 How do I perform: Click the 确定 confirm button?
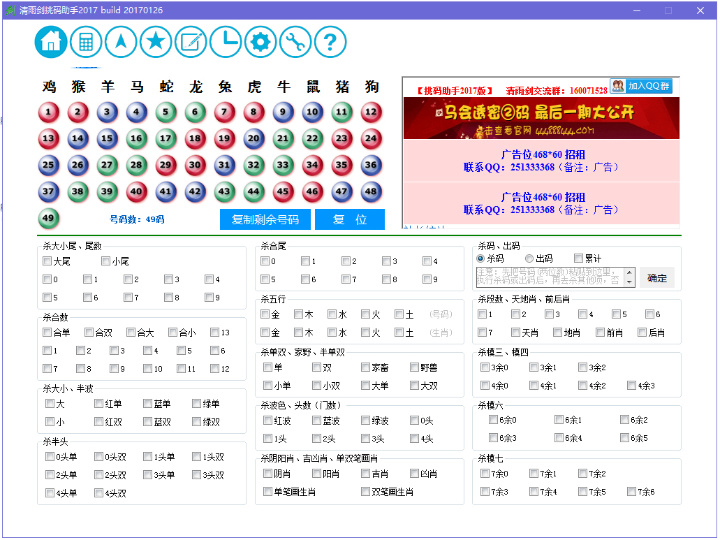pyautogui.click(x=657, y=278)
